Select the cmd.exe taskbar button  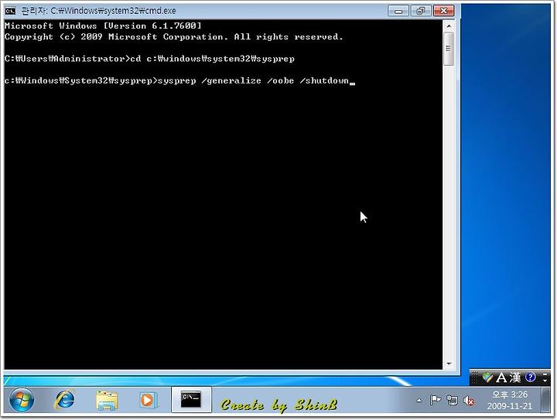click(191, 400)
